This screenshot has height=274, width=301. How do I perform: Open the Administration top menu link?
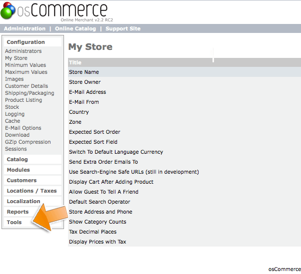[24, 29]
